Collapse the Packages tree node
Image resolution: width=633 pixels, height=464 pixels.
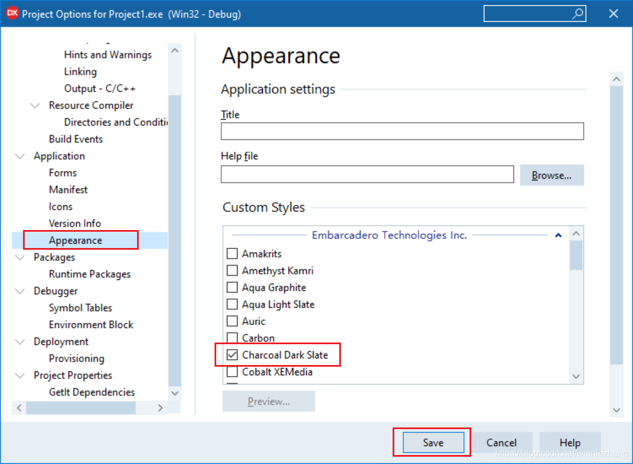pyautogui.click(x=20, y=257)
